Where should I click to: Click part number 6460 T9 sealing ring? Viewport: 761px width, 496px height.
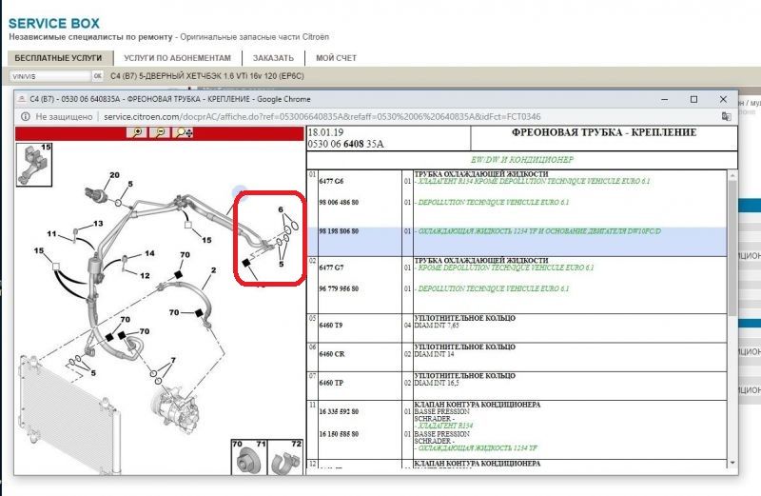tap(331, 326)
